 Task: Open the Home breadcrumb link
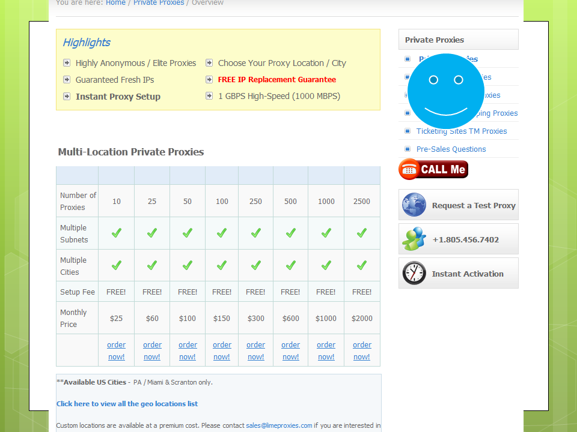(x=115, y=3)
